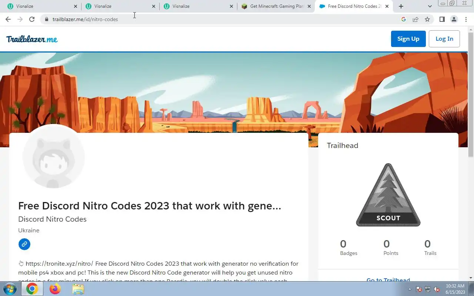The height and width of the screenshot is (296, 474).
Task: Launch Firefox from the taskbar
Action: [55, 289]
